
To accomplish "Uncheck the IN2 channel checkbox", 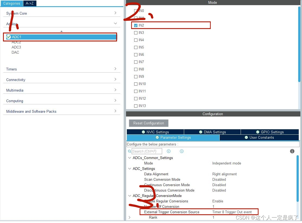I will (x=136, y=25).
